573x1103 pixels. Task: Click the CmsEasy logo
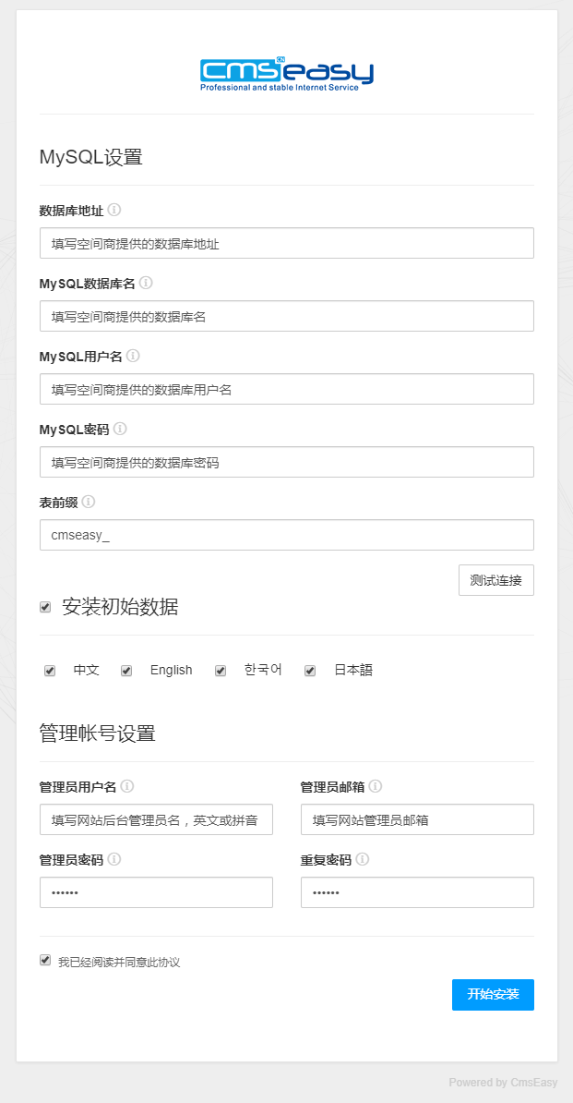click(x=287, y=74)
